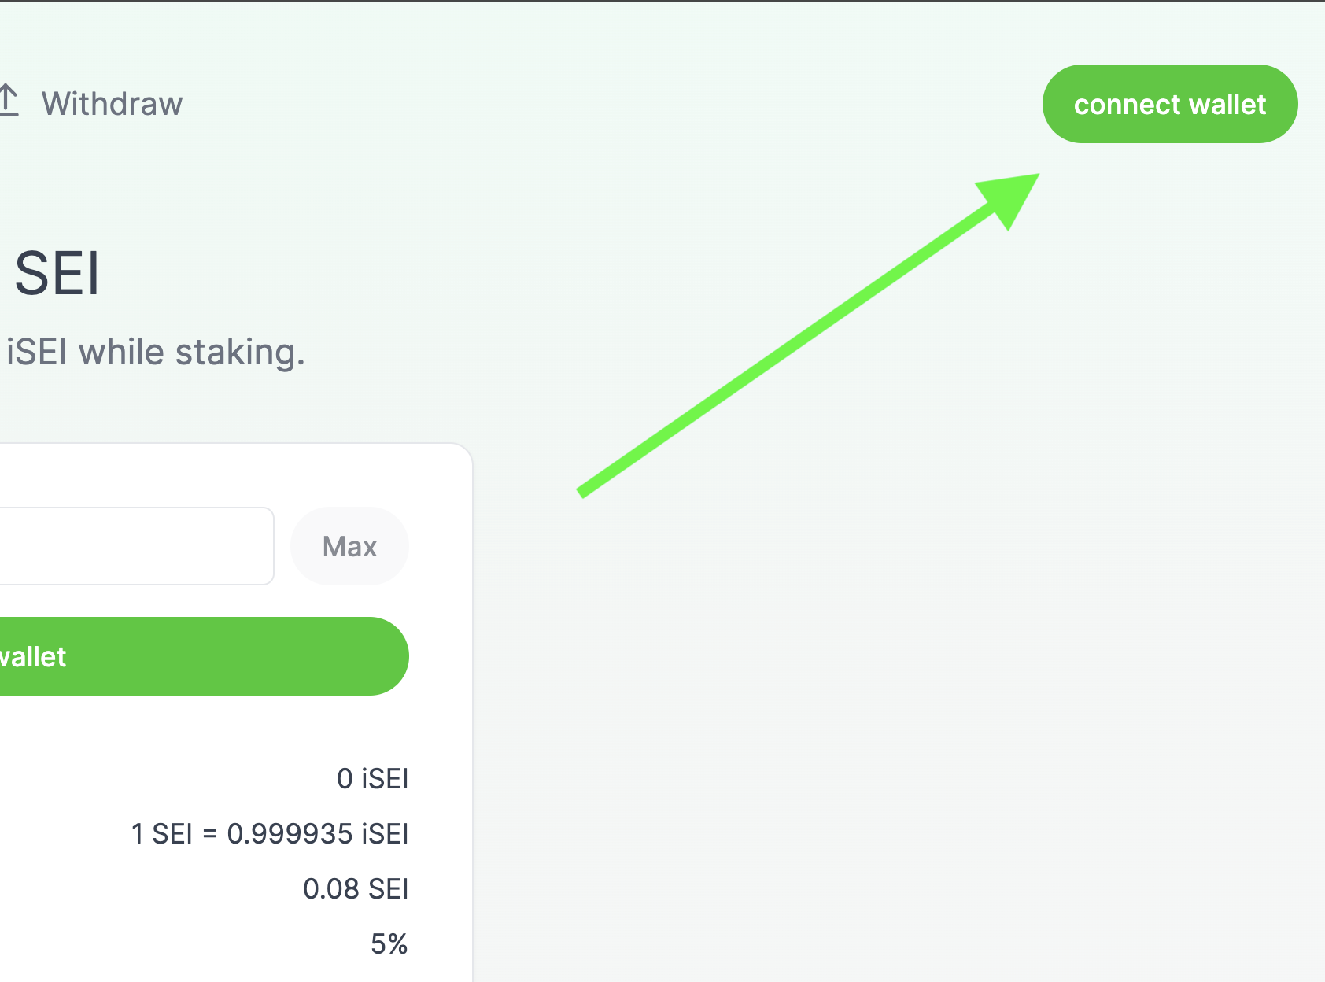The image size is (1325, 982).
Task: Click the '0.999935' number in the exchange rate
Action: click(290, 834)
